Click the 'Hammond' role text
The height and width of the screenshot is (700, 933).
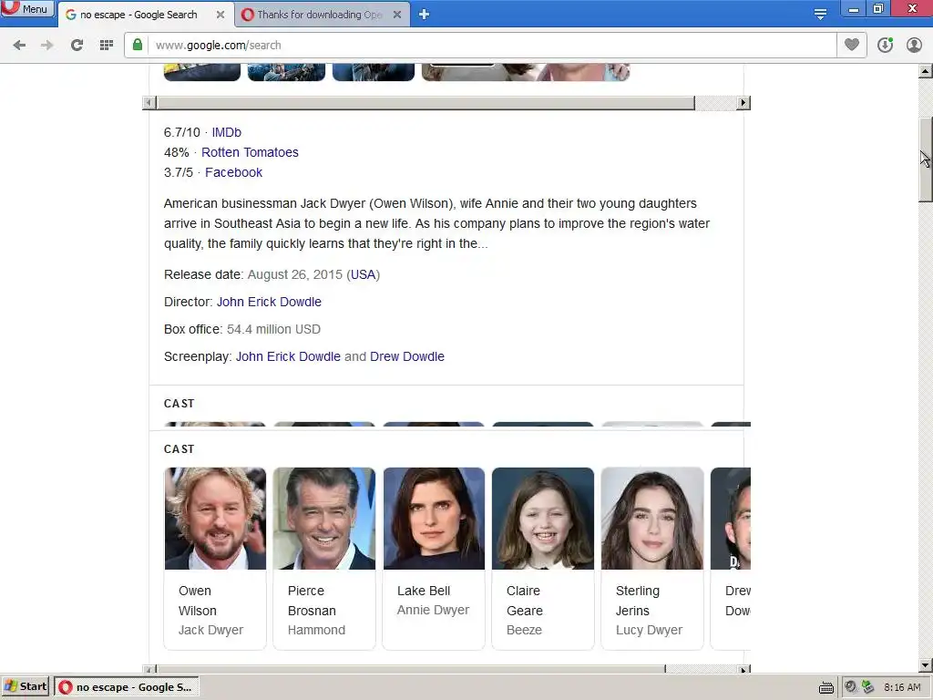pyautogui.click(x=316, y=630)
